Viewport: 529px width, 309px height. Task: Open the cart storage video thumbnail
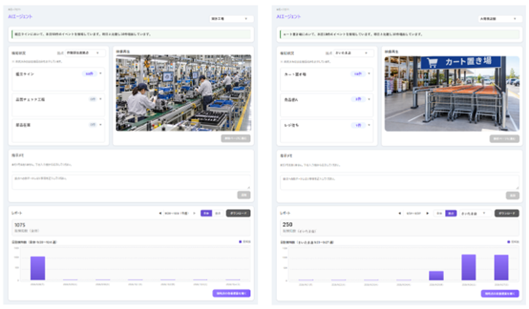[452, 93]
